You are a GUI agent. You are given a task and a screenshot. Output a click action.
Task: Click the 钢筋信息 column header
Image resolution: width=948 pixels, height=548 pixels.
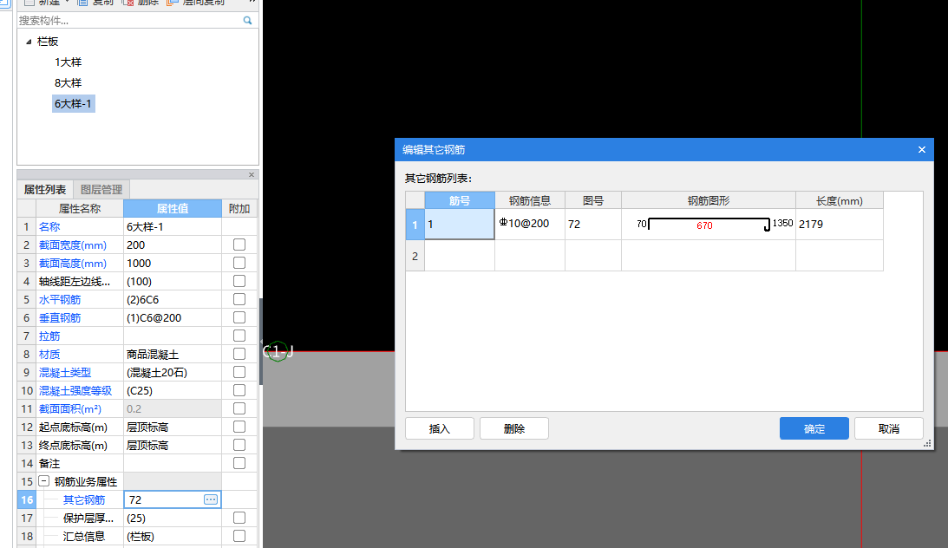pyautogui.click(x=530, y=200)
